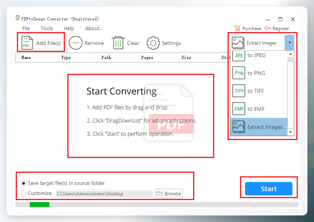
Task: Select the Customize output folder radio button
Action: pos(23,193)
